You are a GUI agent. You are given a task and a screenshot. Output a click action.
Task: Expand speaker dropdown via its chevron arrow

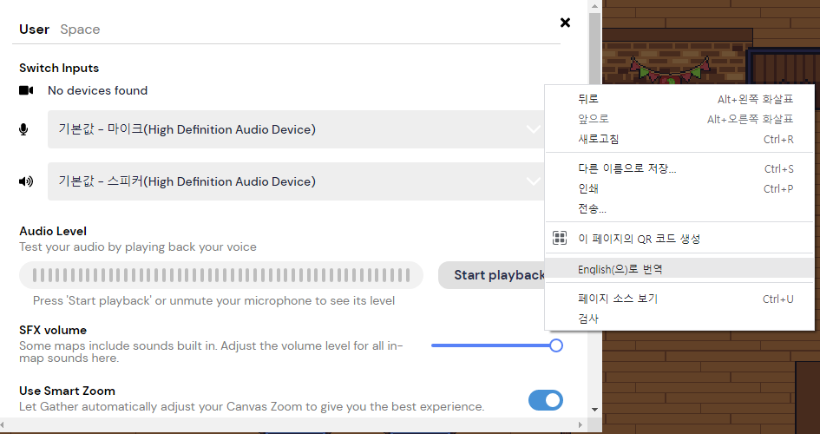534,181
